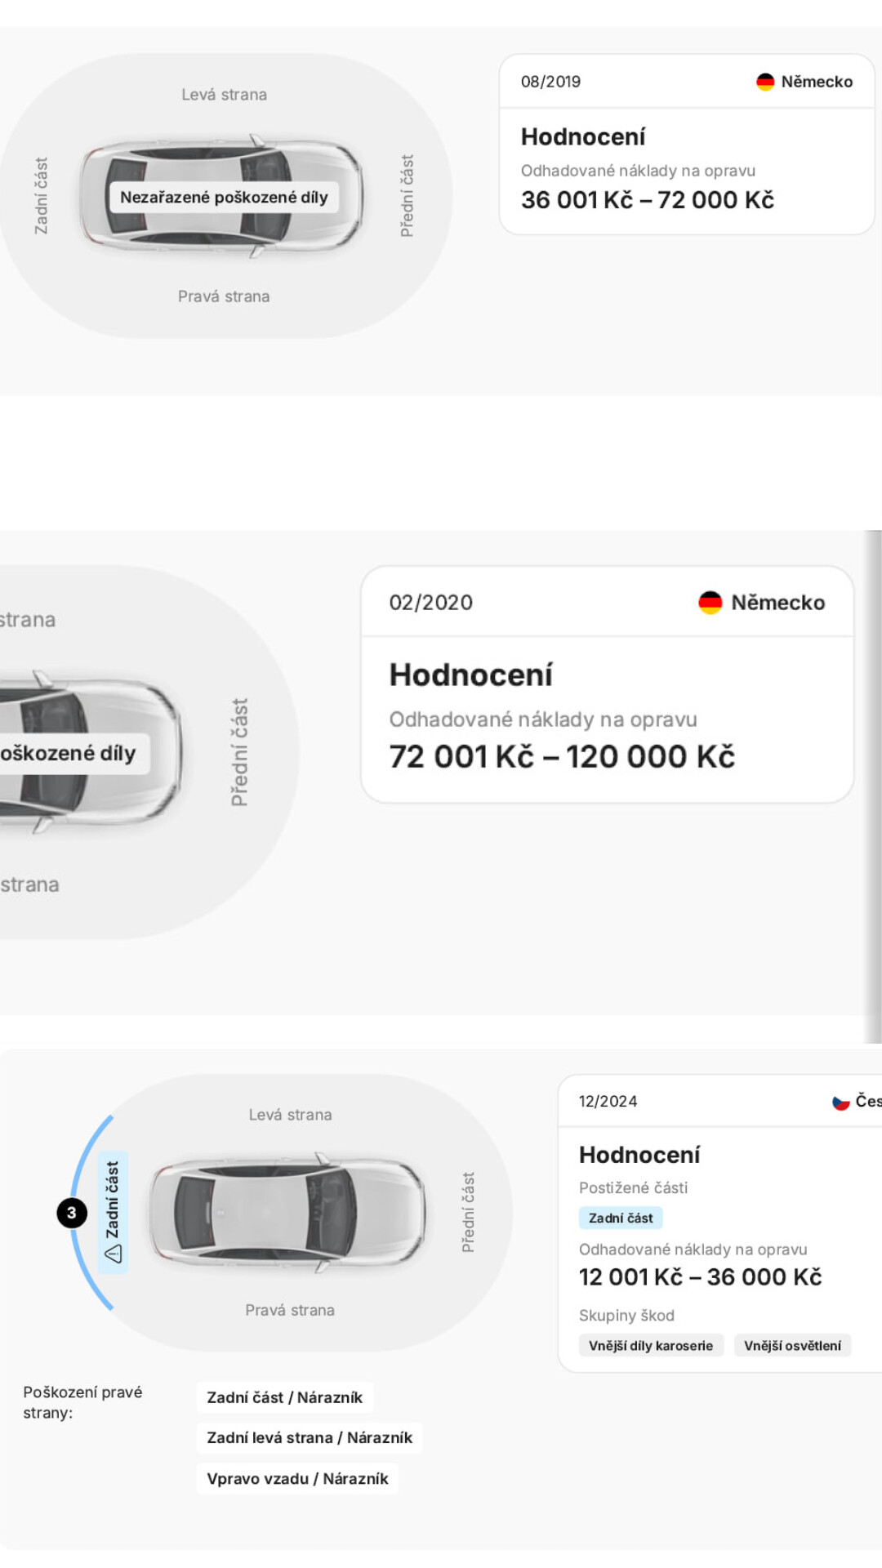Click the car image beside the 12/2024 card
Screen dimensions: 882x1568
coord(287,1212)
